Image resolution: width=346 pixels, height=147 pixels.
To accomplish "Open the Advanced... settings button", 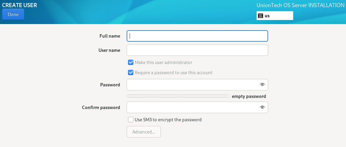I will [x=144, y=132].
